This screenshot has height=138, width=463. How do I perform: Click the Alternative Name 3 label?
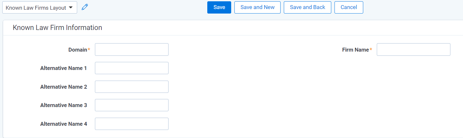[x=64, y=105]
